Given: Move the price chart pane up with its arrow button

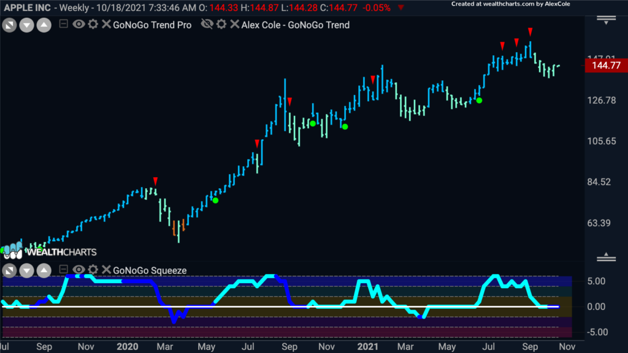Looking at the screenshot, I should pyautogui.click(x=44, y=25).
